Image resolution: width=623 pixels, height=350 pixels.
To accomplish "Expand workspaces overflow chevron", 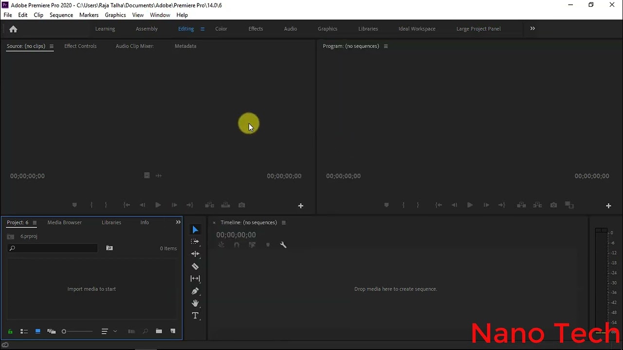I will pos(532,29).
